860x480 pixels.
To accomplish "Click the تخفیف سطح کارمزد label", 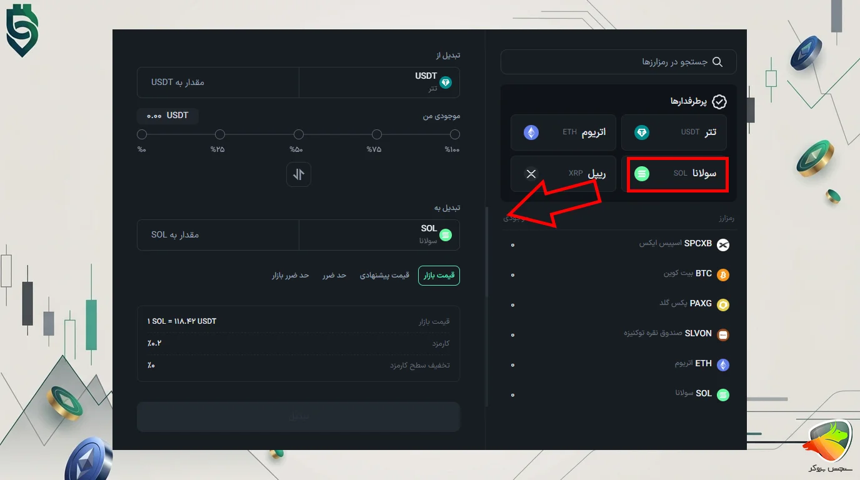I will pos(420,365).
